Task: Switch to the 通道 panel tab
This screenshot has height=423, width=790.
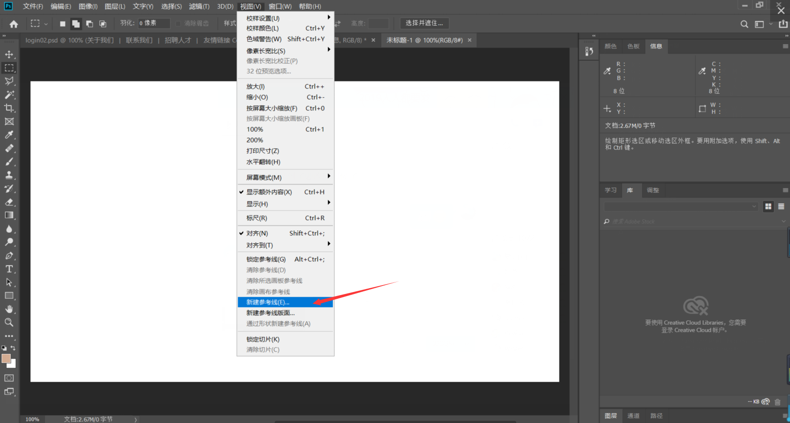Action: pos(633,416)
